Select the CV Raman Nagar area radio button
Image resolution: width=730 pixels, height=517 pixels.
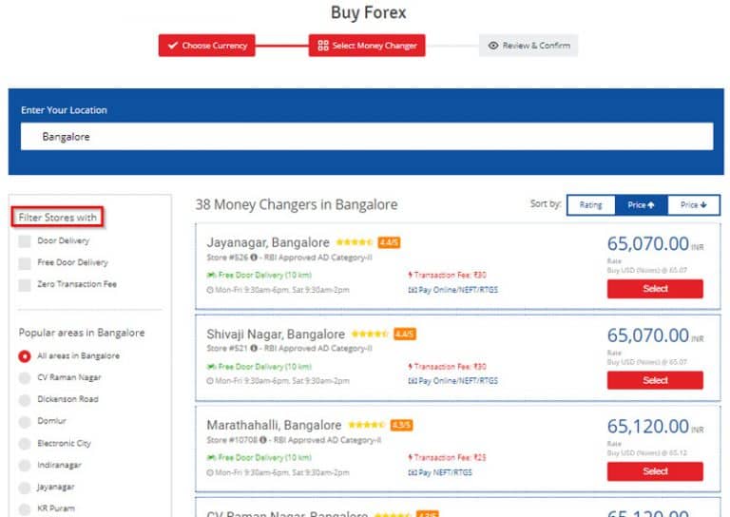25,378
